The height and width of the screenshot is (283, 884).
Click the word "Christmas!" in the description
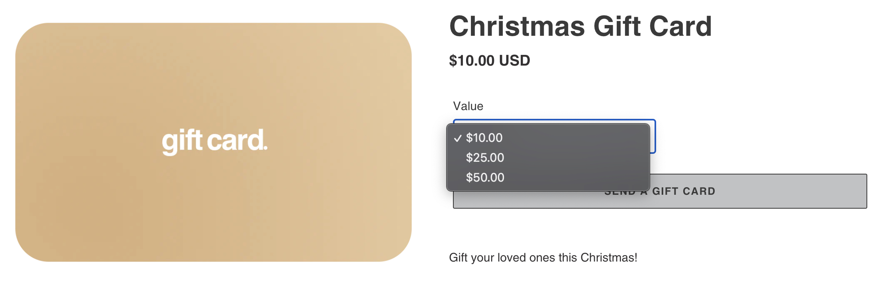(609, 258)
